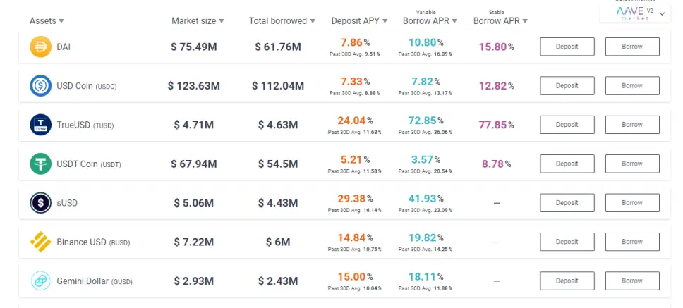This screenshot has width=683, height=308.
Task: Click Gemini Dollar total borrowed $ 2.43M
Action: click(x=278, y=281)
